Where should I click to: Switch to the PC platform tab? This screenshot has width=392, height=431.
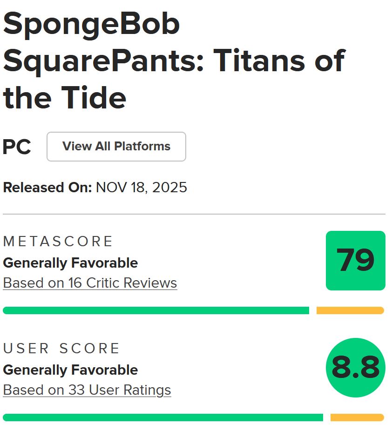click(16, 146)
